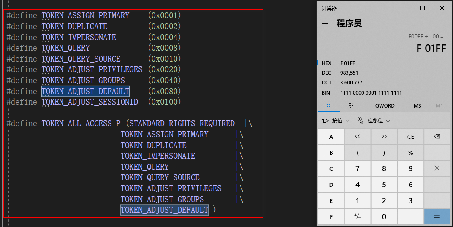The height and width of the screenshot is (227, 453).
Task: Click the number 6 key
Action: click(x=410, y=184)
